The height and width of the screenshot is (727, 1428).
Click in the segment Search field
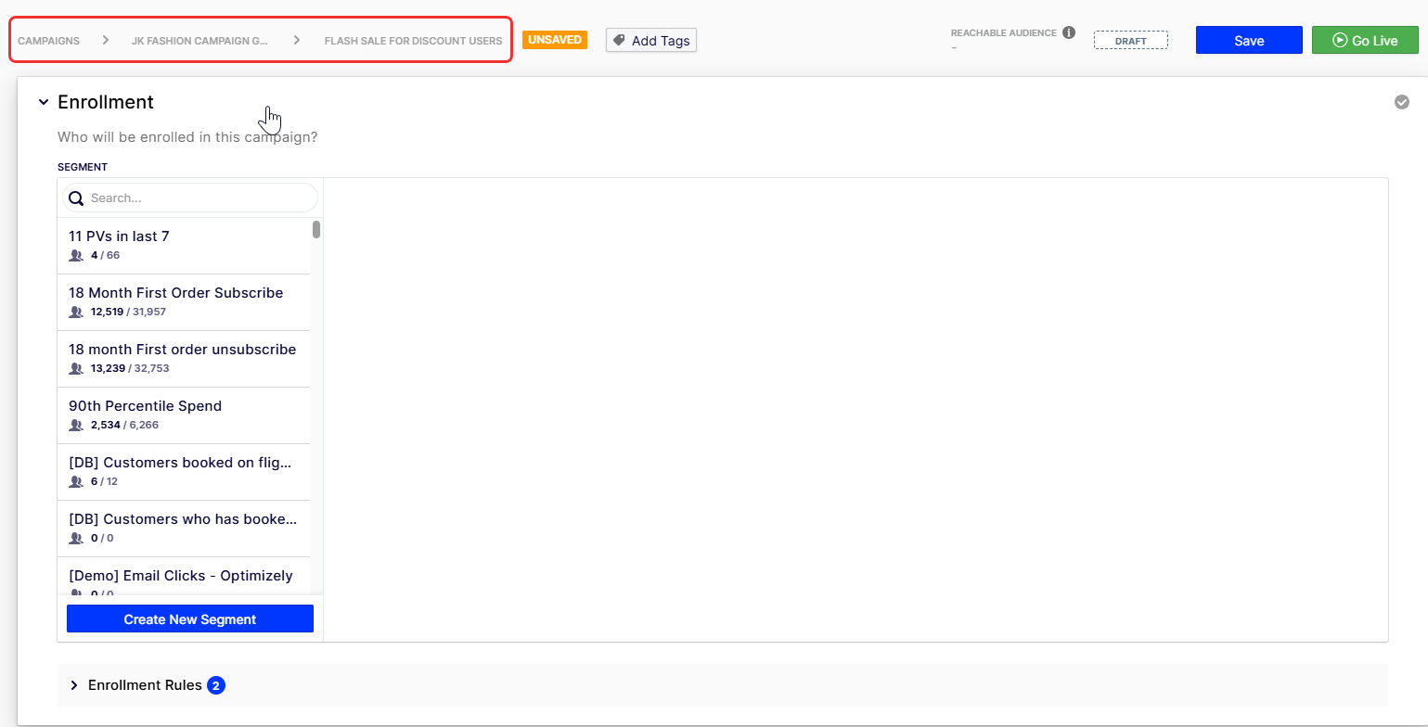[199, 198]
